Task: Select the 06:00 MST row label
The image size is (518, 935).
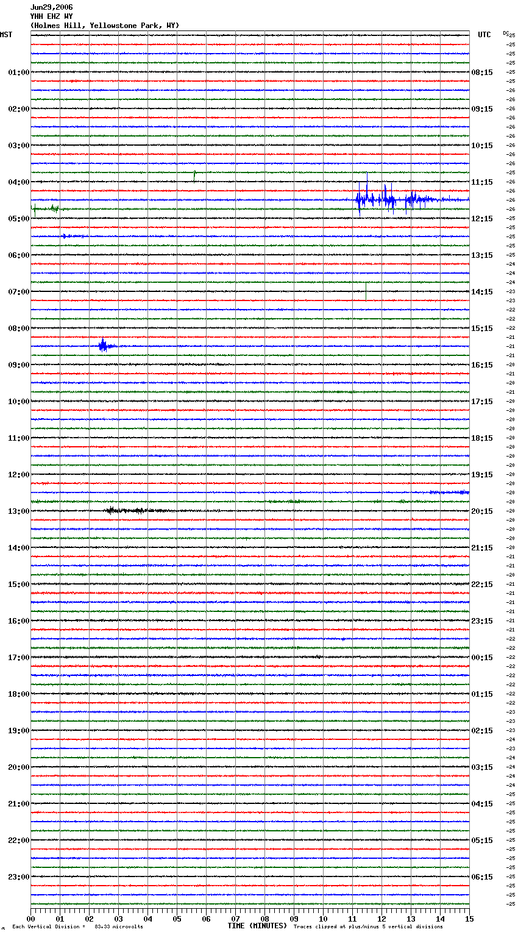Action: (x=19, y=255)
